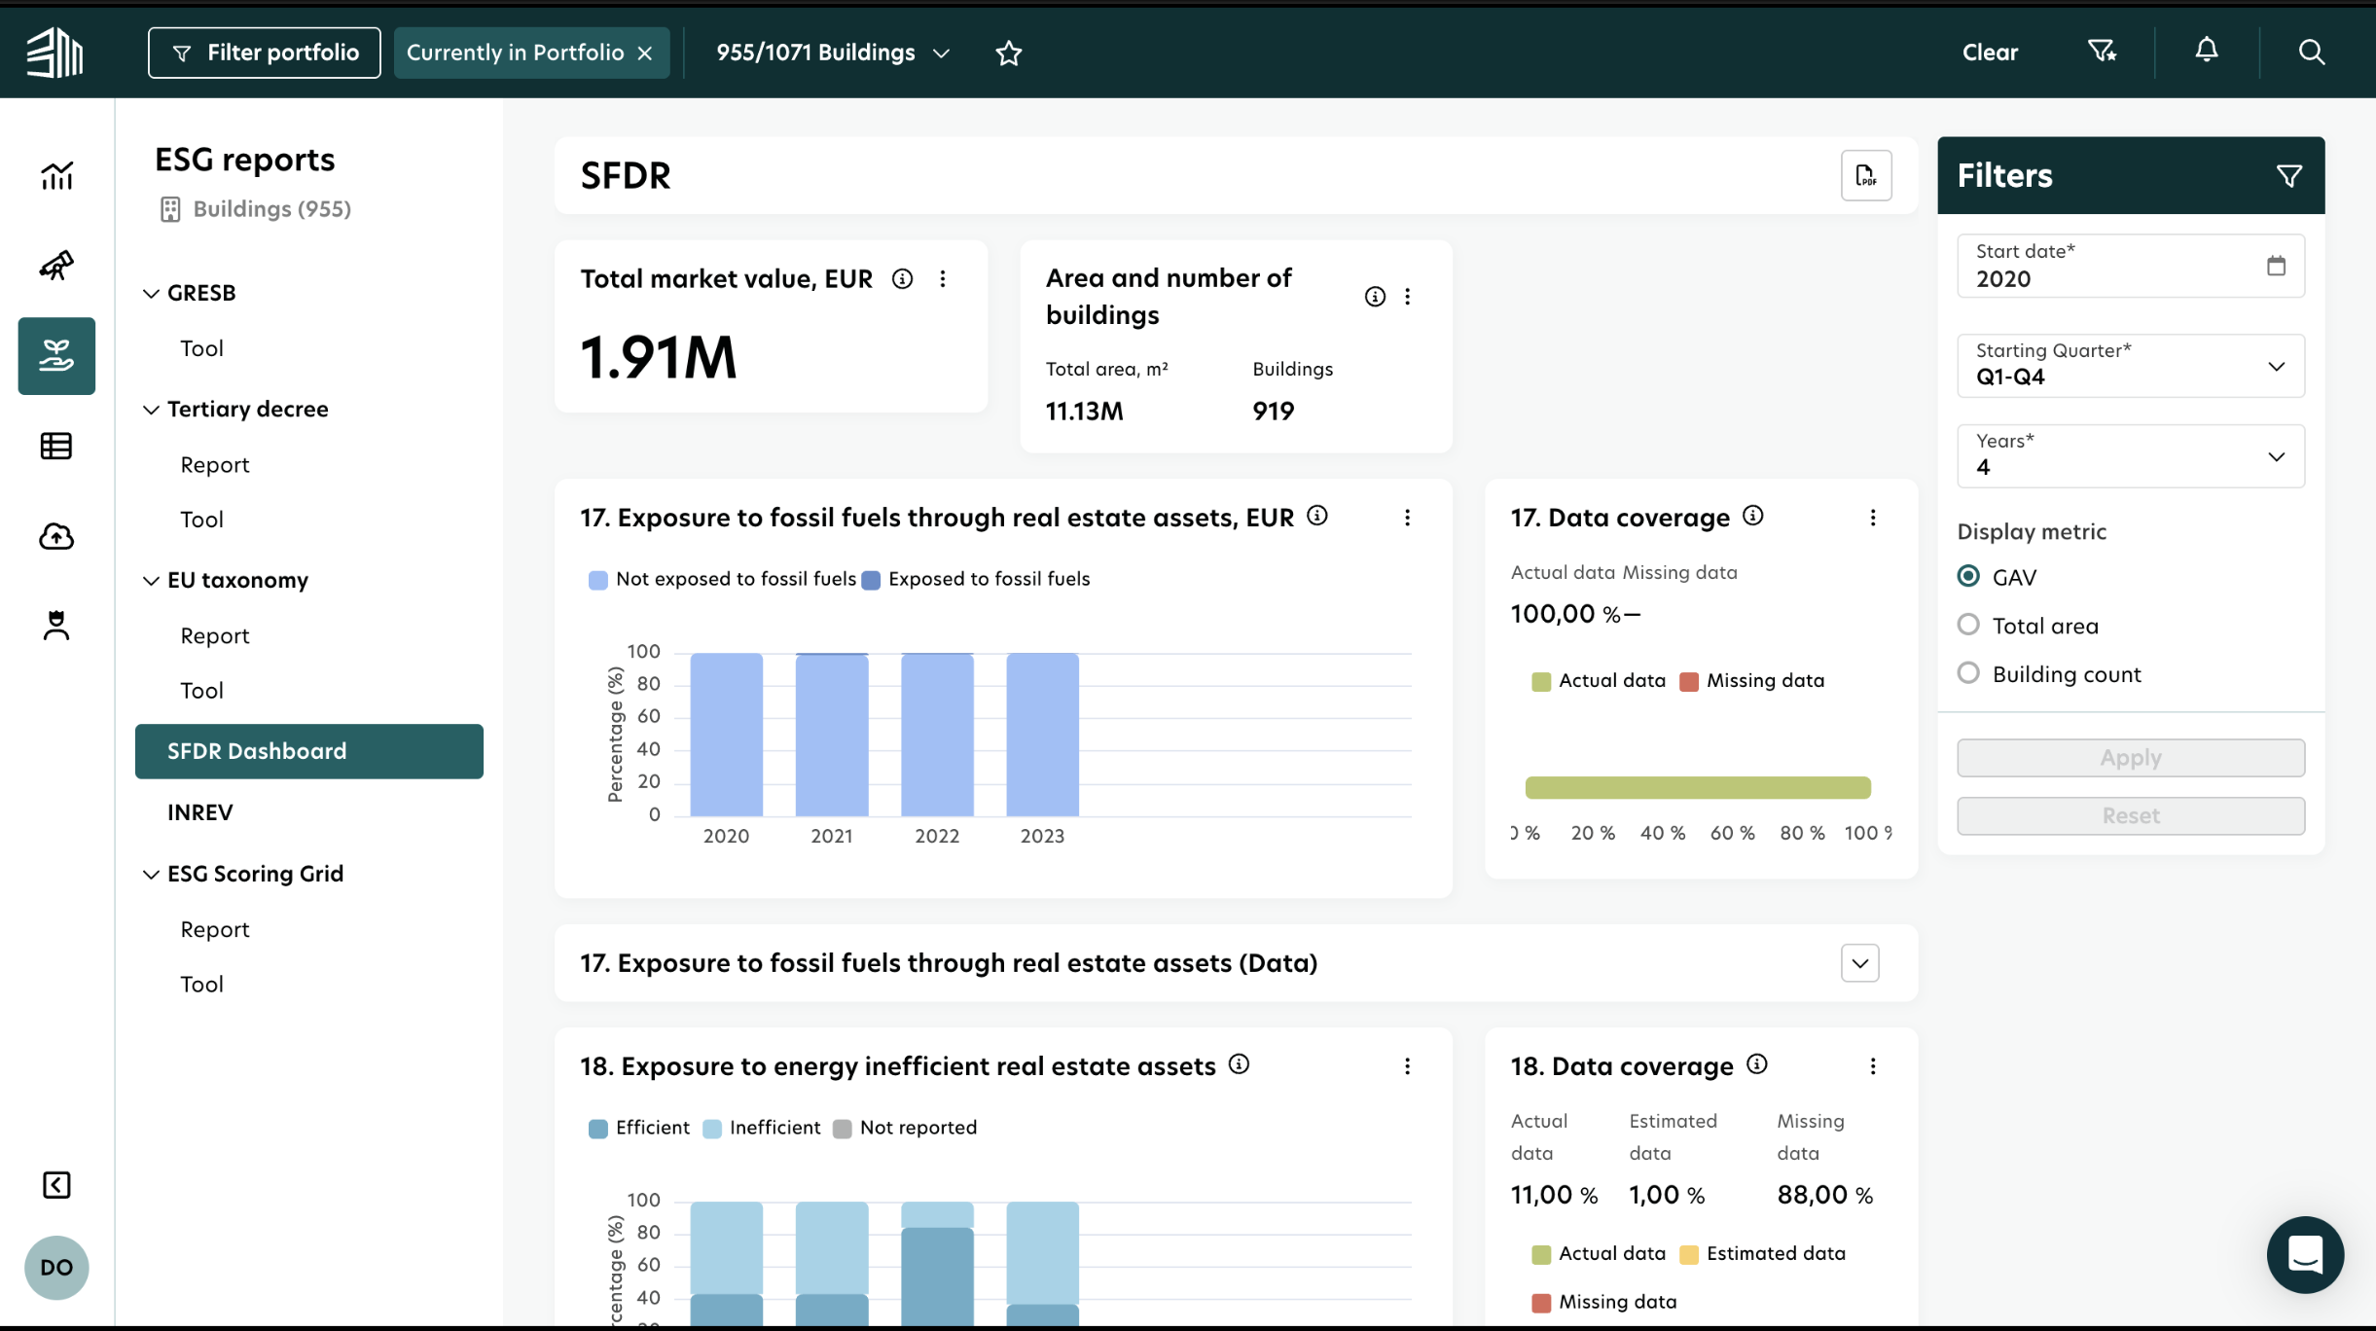Open Area and number of buildings options
Viewport: 2376px width, 1331px height.
coord(1408,297)
